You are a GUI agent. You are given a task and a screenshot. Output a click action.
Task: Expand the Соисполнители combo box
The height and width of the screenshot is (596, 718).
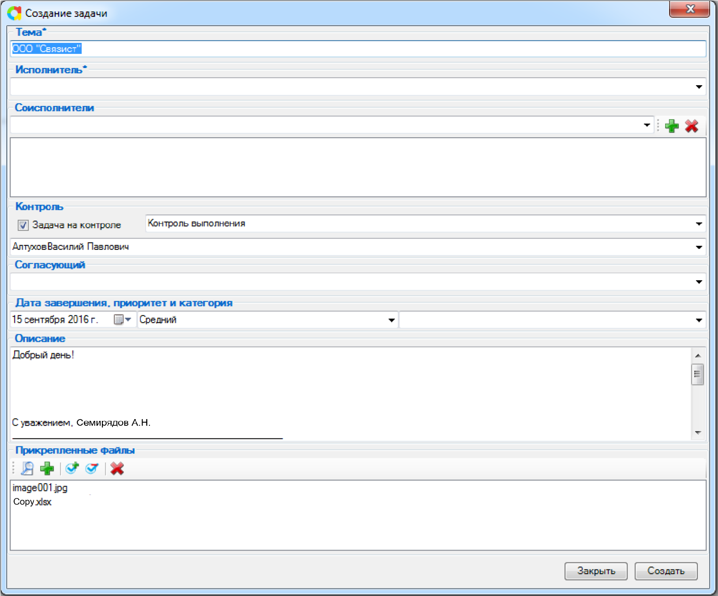tap(647, 125)
